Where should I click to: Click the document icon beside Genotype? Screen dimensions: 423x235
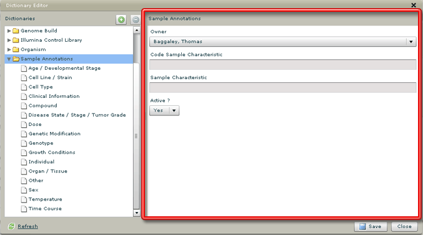pyautogui.click(x=24, y=143)
